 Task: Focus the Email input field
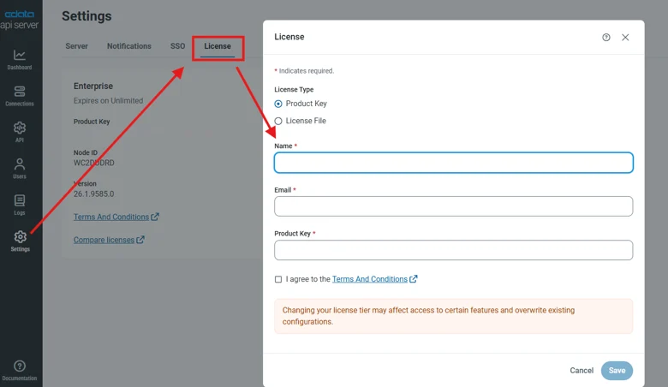(x=454, y=206)
